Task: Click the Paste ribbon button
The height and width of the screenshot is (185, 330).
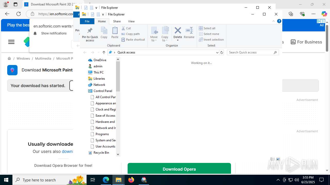Action: (x=115, y=33)
